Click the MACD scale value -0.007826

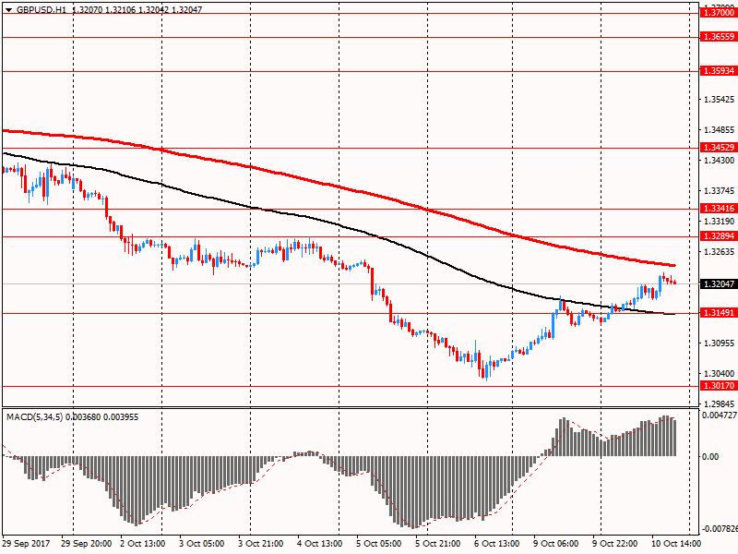pos(720,528)
